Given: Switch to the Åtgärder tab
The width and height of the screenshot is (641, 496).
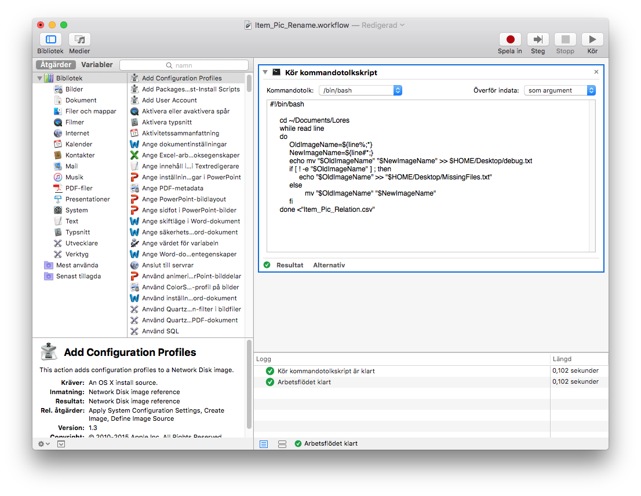Looking at the screenshot, I should [56, 64].
